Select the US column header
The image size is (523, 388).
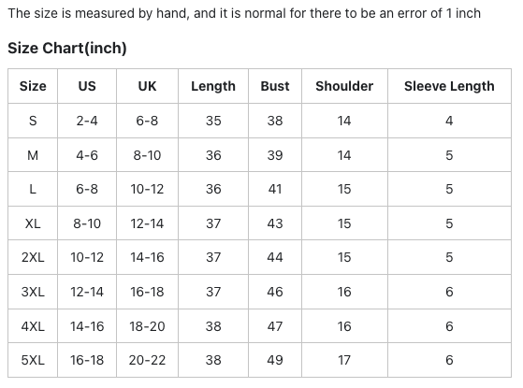87,86
